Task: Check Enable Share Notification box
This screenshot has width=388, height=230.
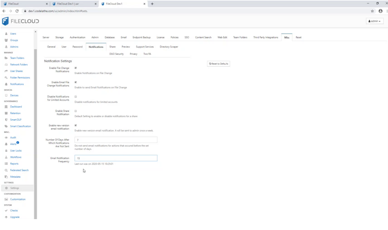Action: (76, 111)
